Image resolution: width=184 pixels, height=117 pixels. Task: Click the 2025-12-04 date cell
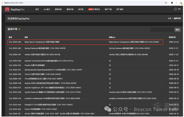[x=174, y=42]
